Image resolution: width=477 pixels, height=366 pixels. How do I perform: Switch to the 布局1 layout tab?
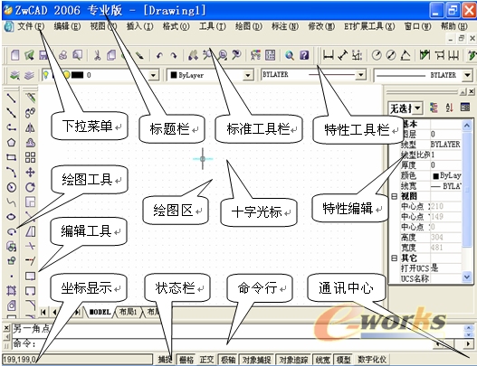coord(128,312)
